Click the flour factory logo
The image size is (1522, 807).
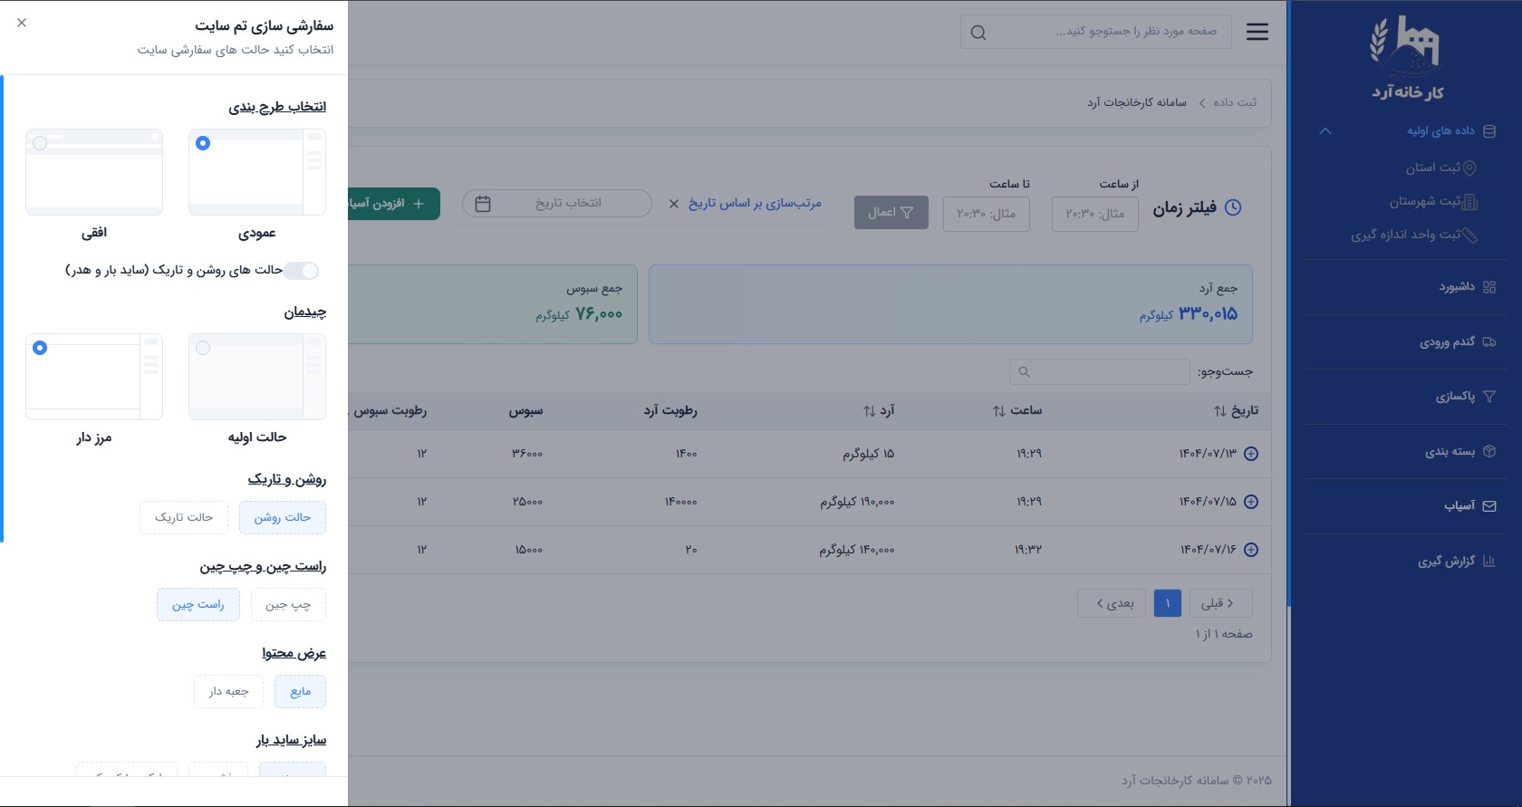click(1406, 58)
